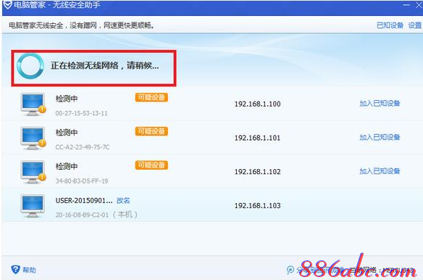Viewport: 423px width, 280px height.
Task: Select IP address 192.168.1.100
Action: 257,104
